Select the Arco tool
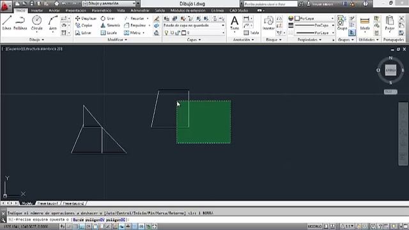Screen dimensions: 409x230 (x=52, y=23)
